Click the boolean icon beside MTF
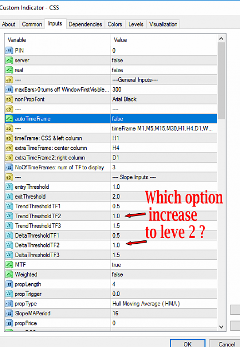This screenshot has height=347, width=240. point(9,265)
